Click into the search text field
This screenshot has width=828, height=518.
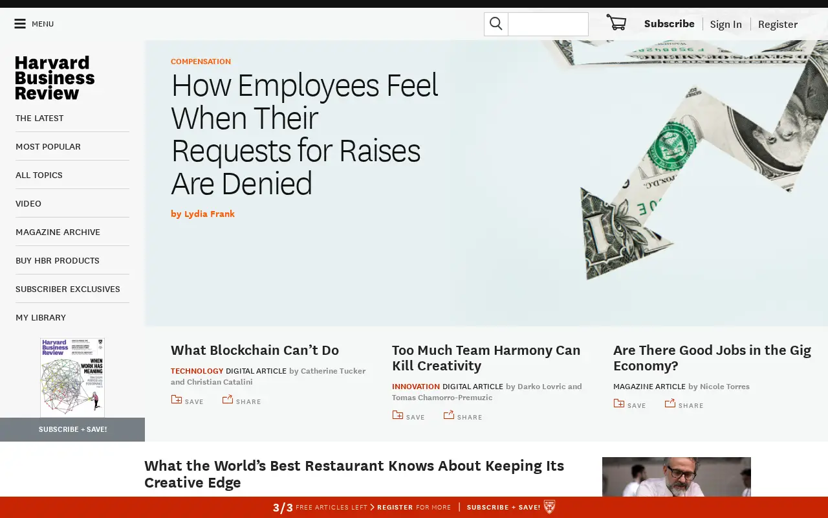coord(548,24)
